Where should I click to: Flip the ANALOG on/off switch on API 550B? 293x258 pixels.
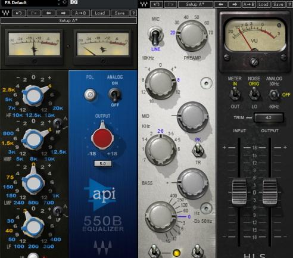click(x=115, y=95)
